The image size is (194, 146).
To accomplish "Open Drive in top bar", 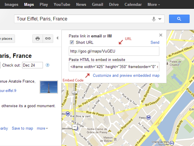I will point(114,5).
